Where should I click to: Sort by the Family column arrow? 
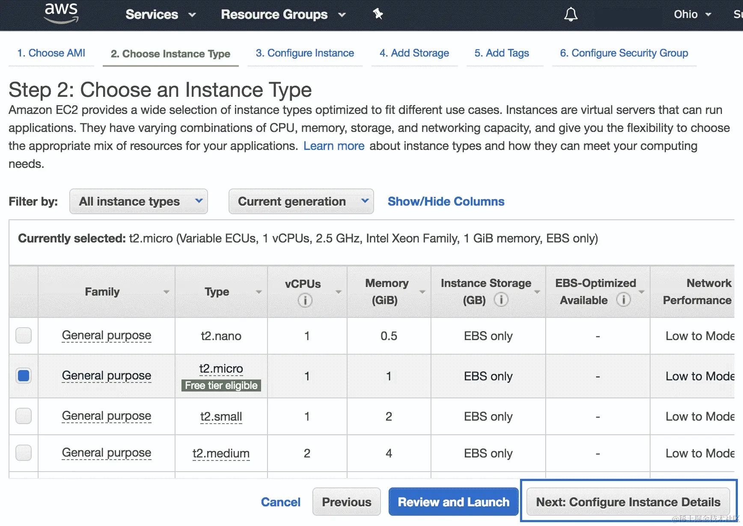click(166, 292)
